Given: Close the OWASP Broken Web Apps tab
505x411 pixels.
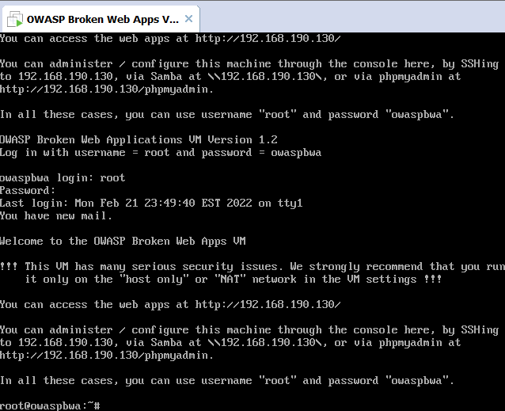Looking at the screenshot, I should click(x=188, y=19).
